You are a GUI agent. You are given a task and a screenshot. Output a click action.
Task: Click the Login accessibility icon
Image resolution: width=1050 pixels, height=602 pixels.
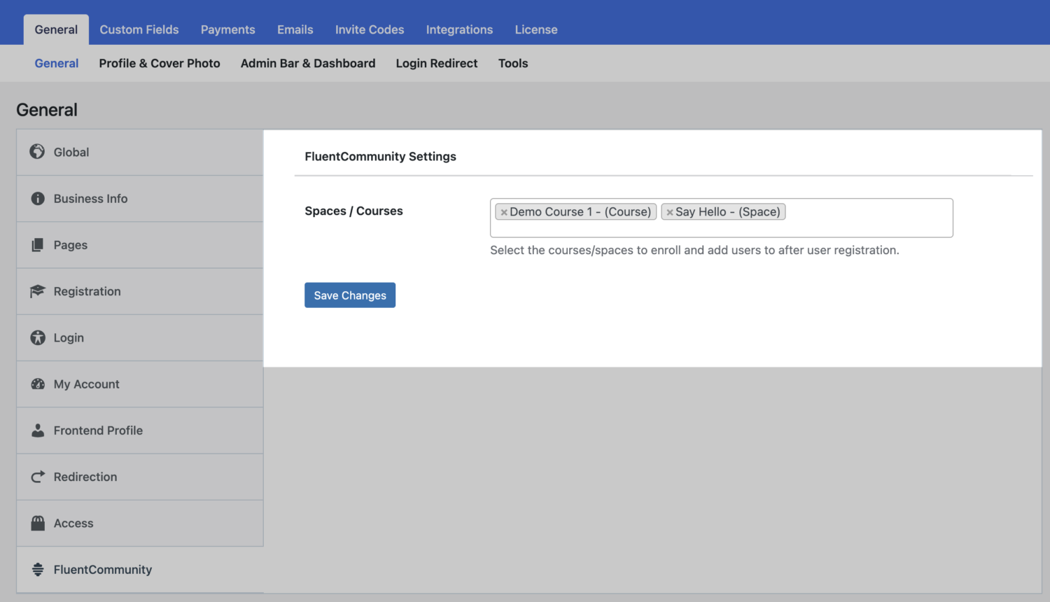(x=38, y=337)
